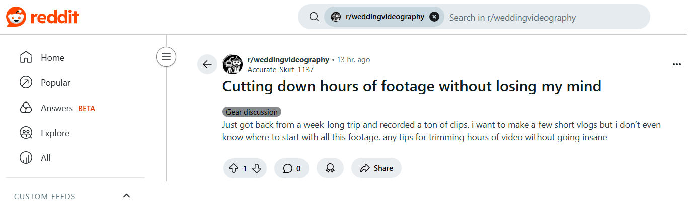Open the comments button showing 0
This screenshot has width=691, height=204.
click(291, 168)
